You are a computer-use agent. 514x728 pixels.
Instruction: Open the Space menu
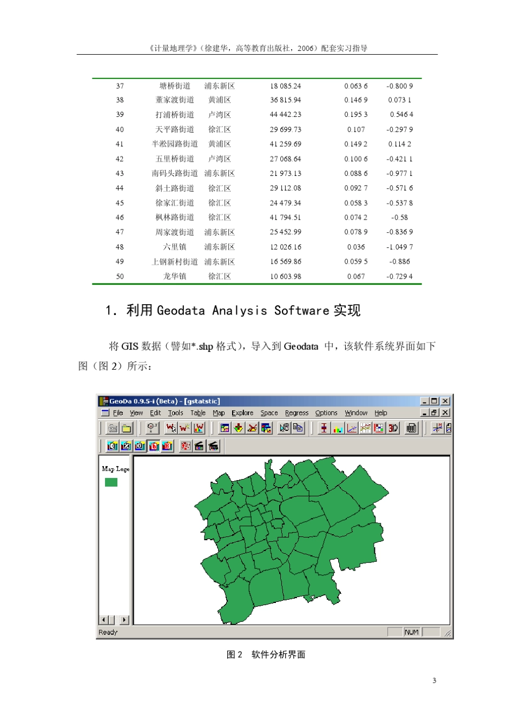tap(269, 413)
